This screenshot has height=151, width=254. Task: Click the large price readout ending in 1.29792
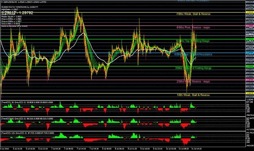click(x=17, y=13)
